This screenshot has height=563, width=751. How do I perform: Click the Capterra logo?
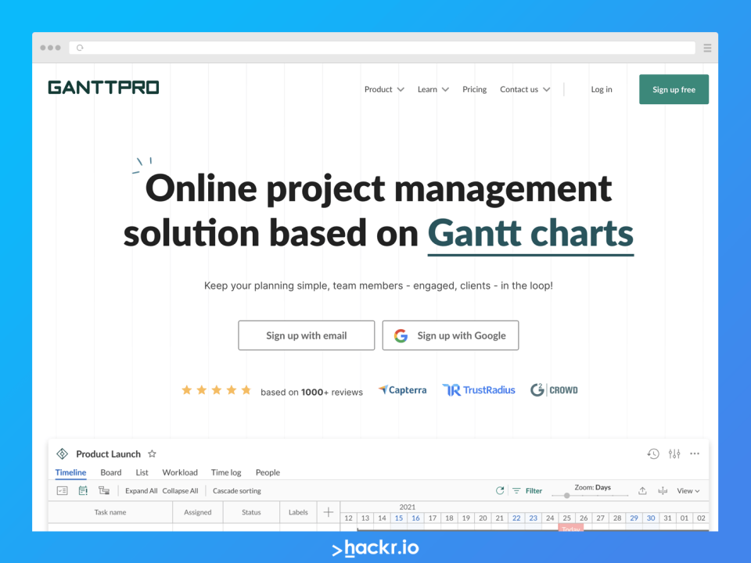[x=402, y=390]
